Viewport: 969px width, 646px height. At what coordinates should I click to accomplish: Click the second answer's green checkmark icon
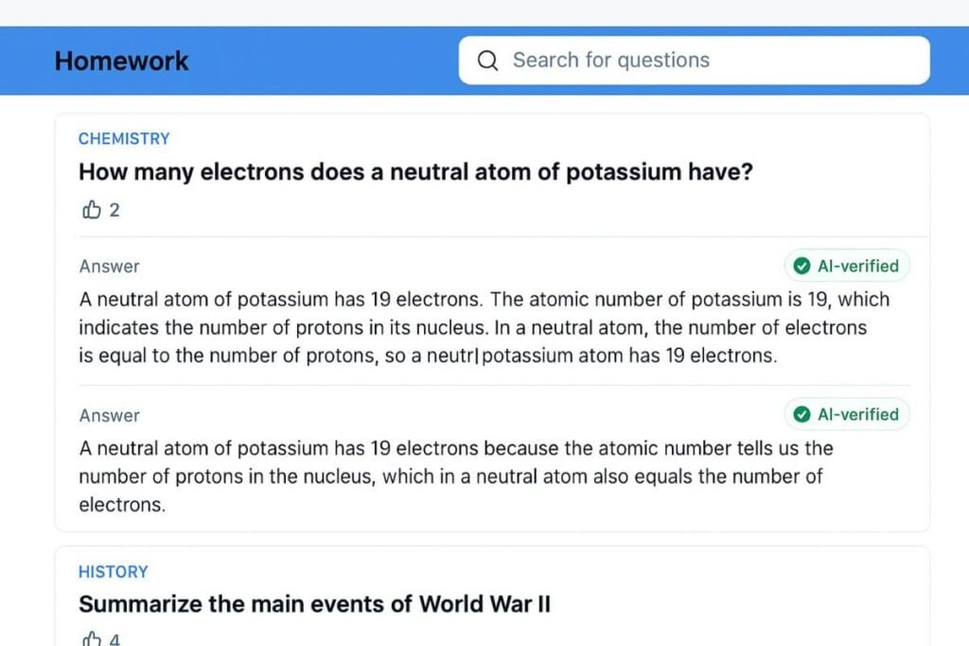(802, 414)
